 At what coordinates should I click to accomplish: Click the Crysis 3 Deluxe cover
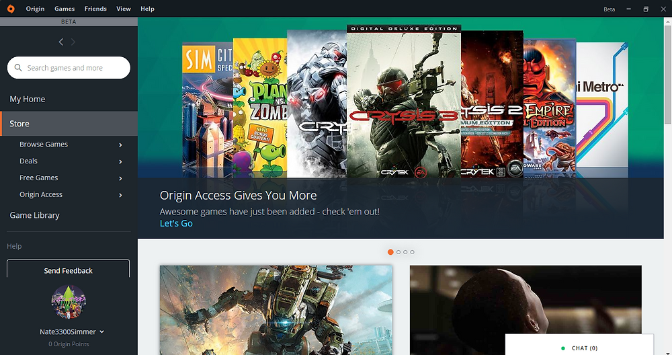tap(404, 101)
